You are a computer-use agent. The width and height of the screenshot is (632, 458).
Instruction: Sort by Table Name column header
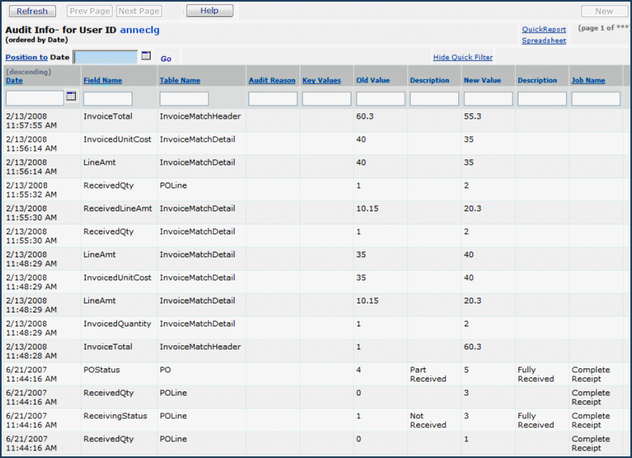pos(179,81)
